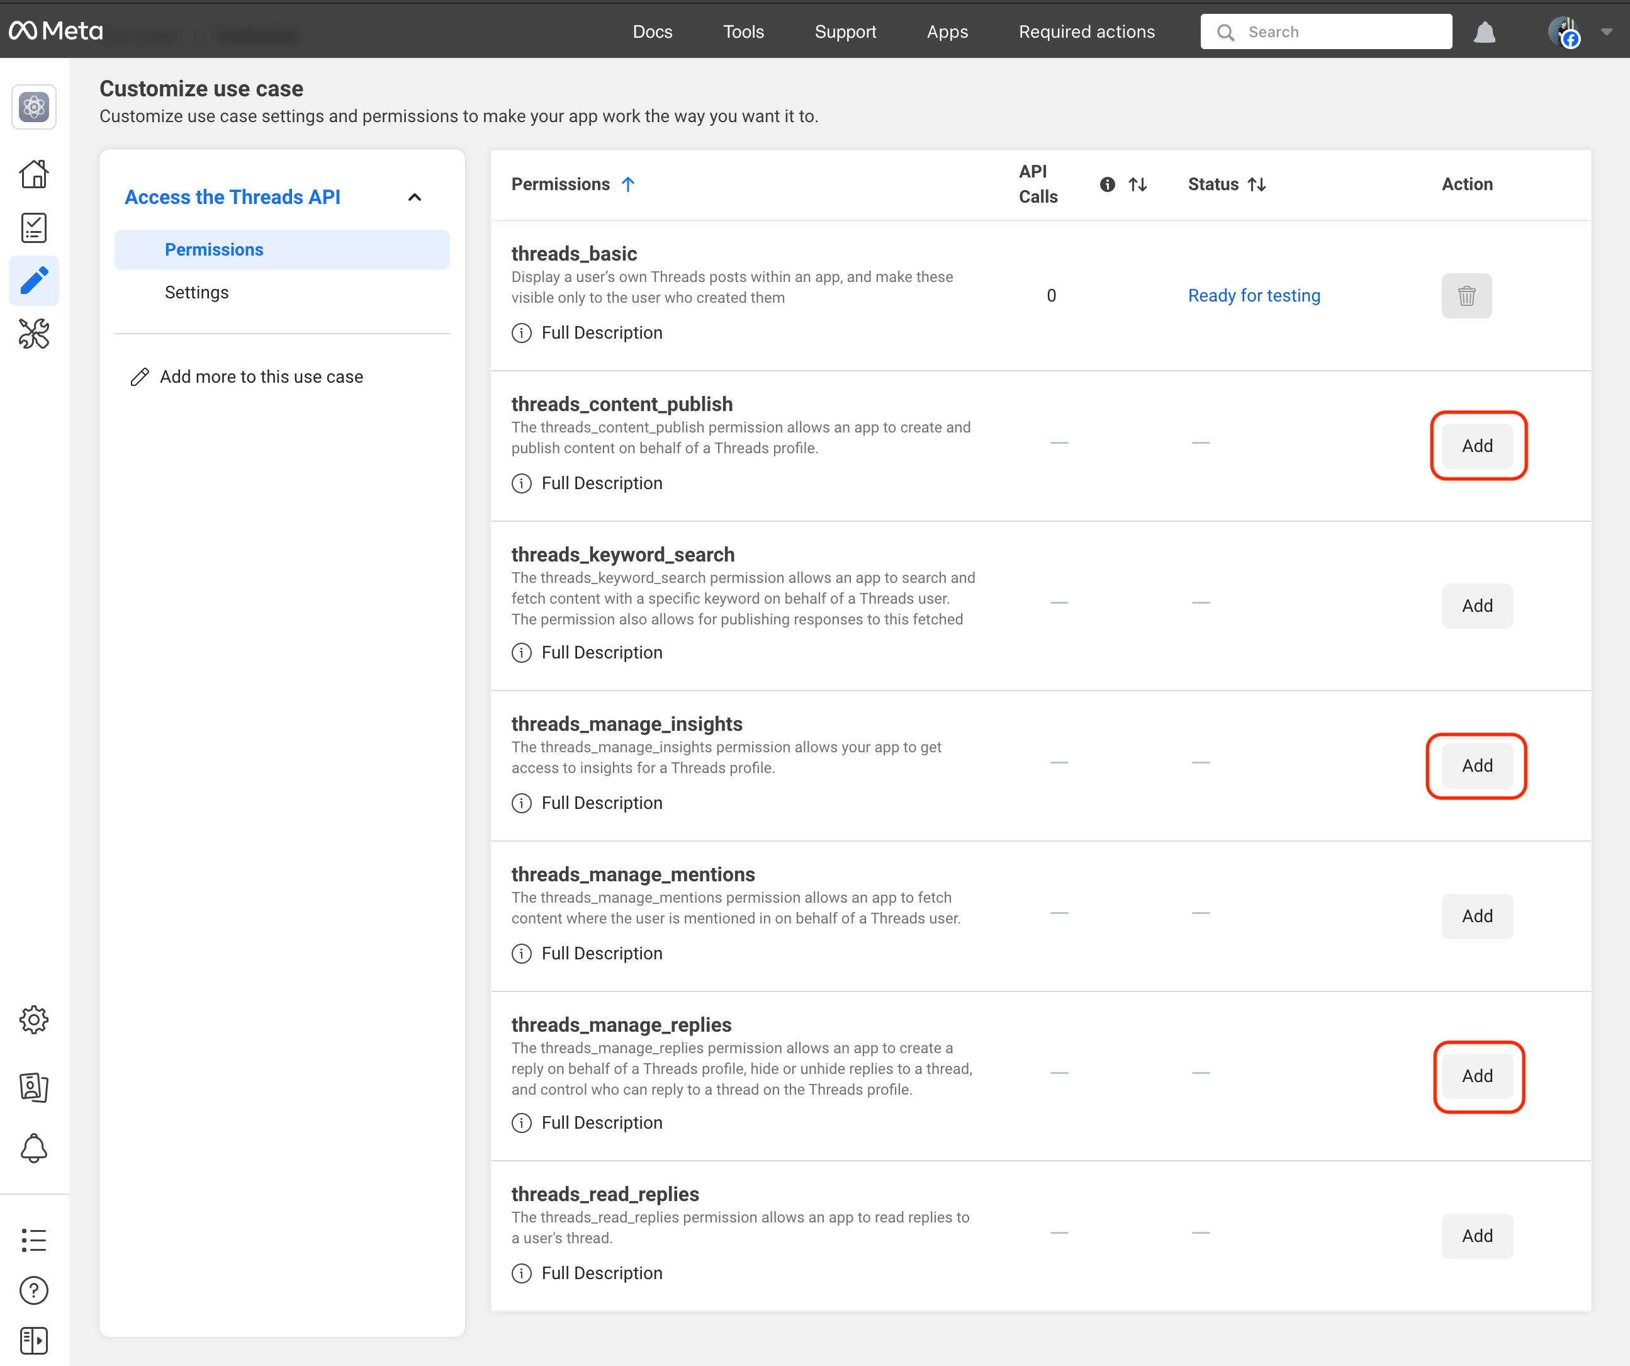Click the search magnifier icon
Viewport: 1630px width, 1366px height.
click(x=1225, y=32)
